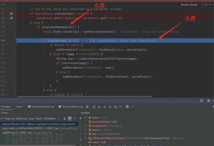
Task: Open the Evaluate Expression calculator icon
Action: (127, 107)
